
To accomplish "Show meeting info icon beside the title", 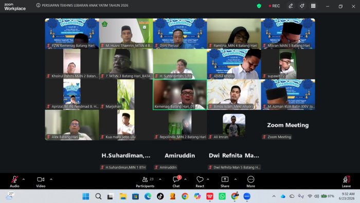I will pyautogui.click(x=38, y=5).
